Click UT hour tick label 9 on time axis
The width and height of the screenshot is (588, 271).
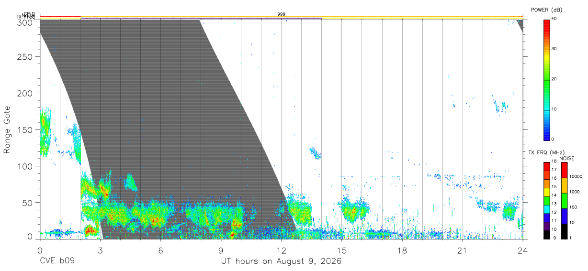(221, 250)
